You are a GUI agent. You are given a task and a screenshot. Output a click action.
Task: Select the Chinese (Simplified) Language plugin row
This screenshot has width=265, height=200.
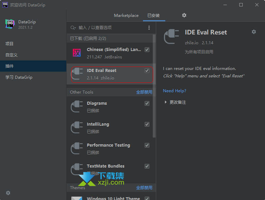click(110, 53)
